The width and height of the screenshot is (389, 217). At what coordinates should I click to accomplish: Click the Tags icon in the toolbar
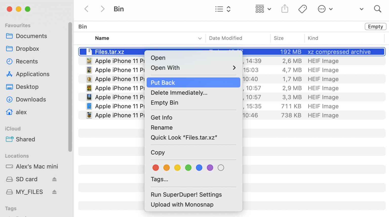[302, 9]
